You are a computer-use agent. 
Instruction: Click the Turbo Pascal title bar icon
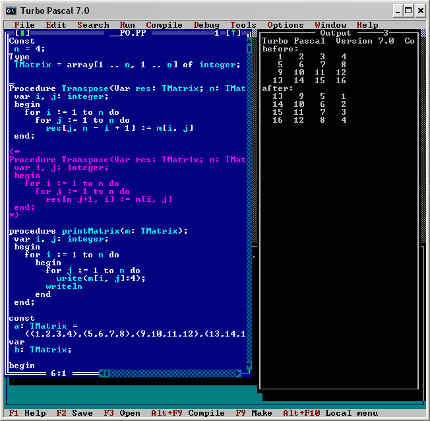point(11,11)
